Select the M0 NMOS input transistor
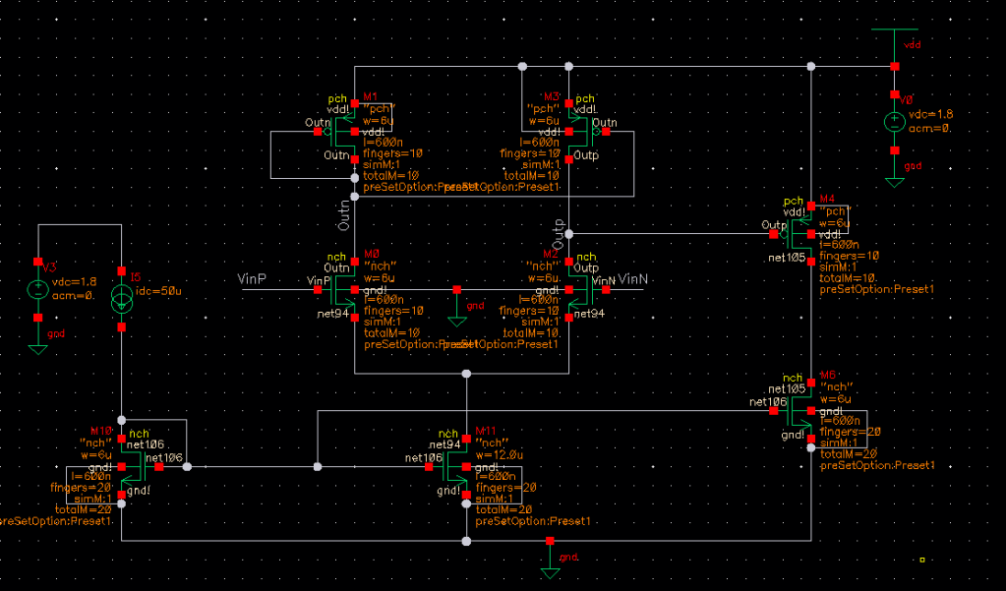This screenshot has height=591, width=1006. tap(346, 290)
